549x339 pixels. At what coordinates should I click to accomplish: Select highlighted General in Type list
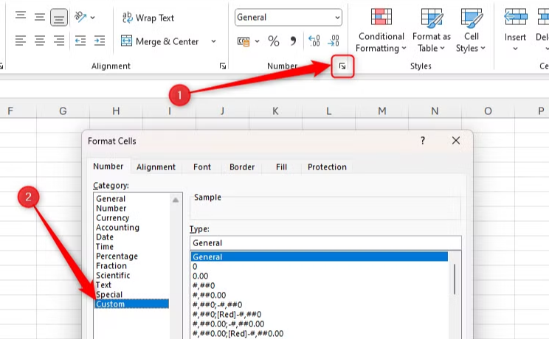320,256
